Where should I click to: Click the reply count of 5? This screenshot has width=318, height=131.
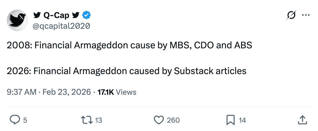pos(25,120)
